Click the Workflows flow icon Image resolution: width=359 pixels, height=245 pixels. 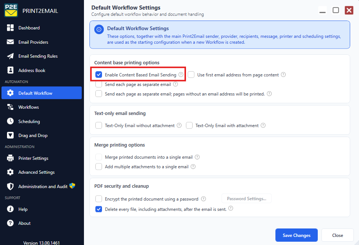(x=10, y=107)
